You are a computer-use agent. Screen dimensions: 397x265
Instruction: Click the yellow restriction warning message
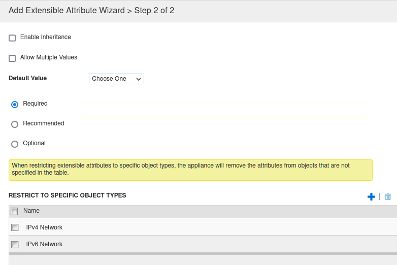point(190,170)
